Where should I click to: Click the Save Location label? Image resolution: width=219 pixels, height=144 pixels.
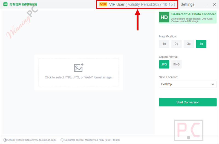click(168, 77)
